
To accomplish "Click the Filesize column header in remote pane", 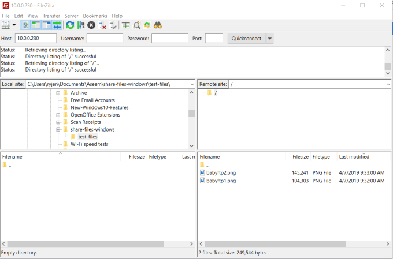I will [x=300, y=156].
